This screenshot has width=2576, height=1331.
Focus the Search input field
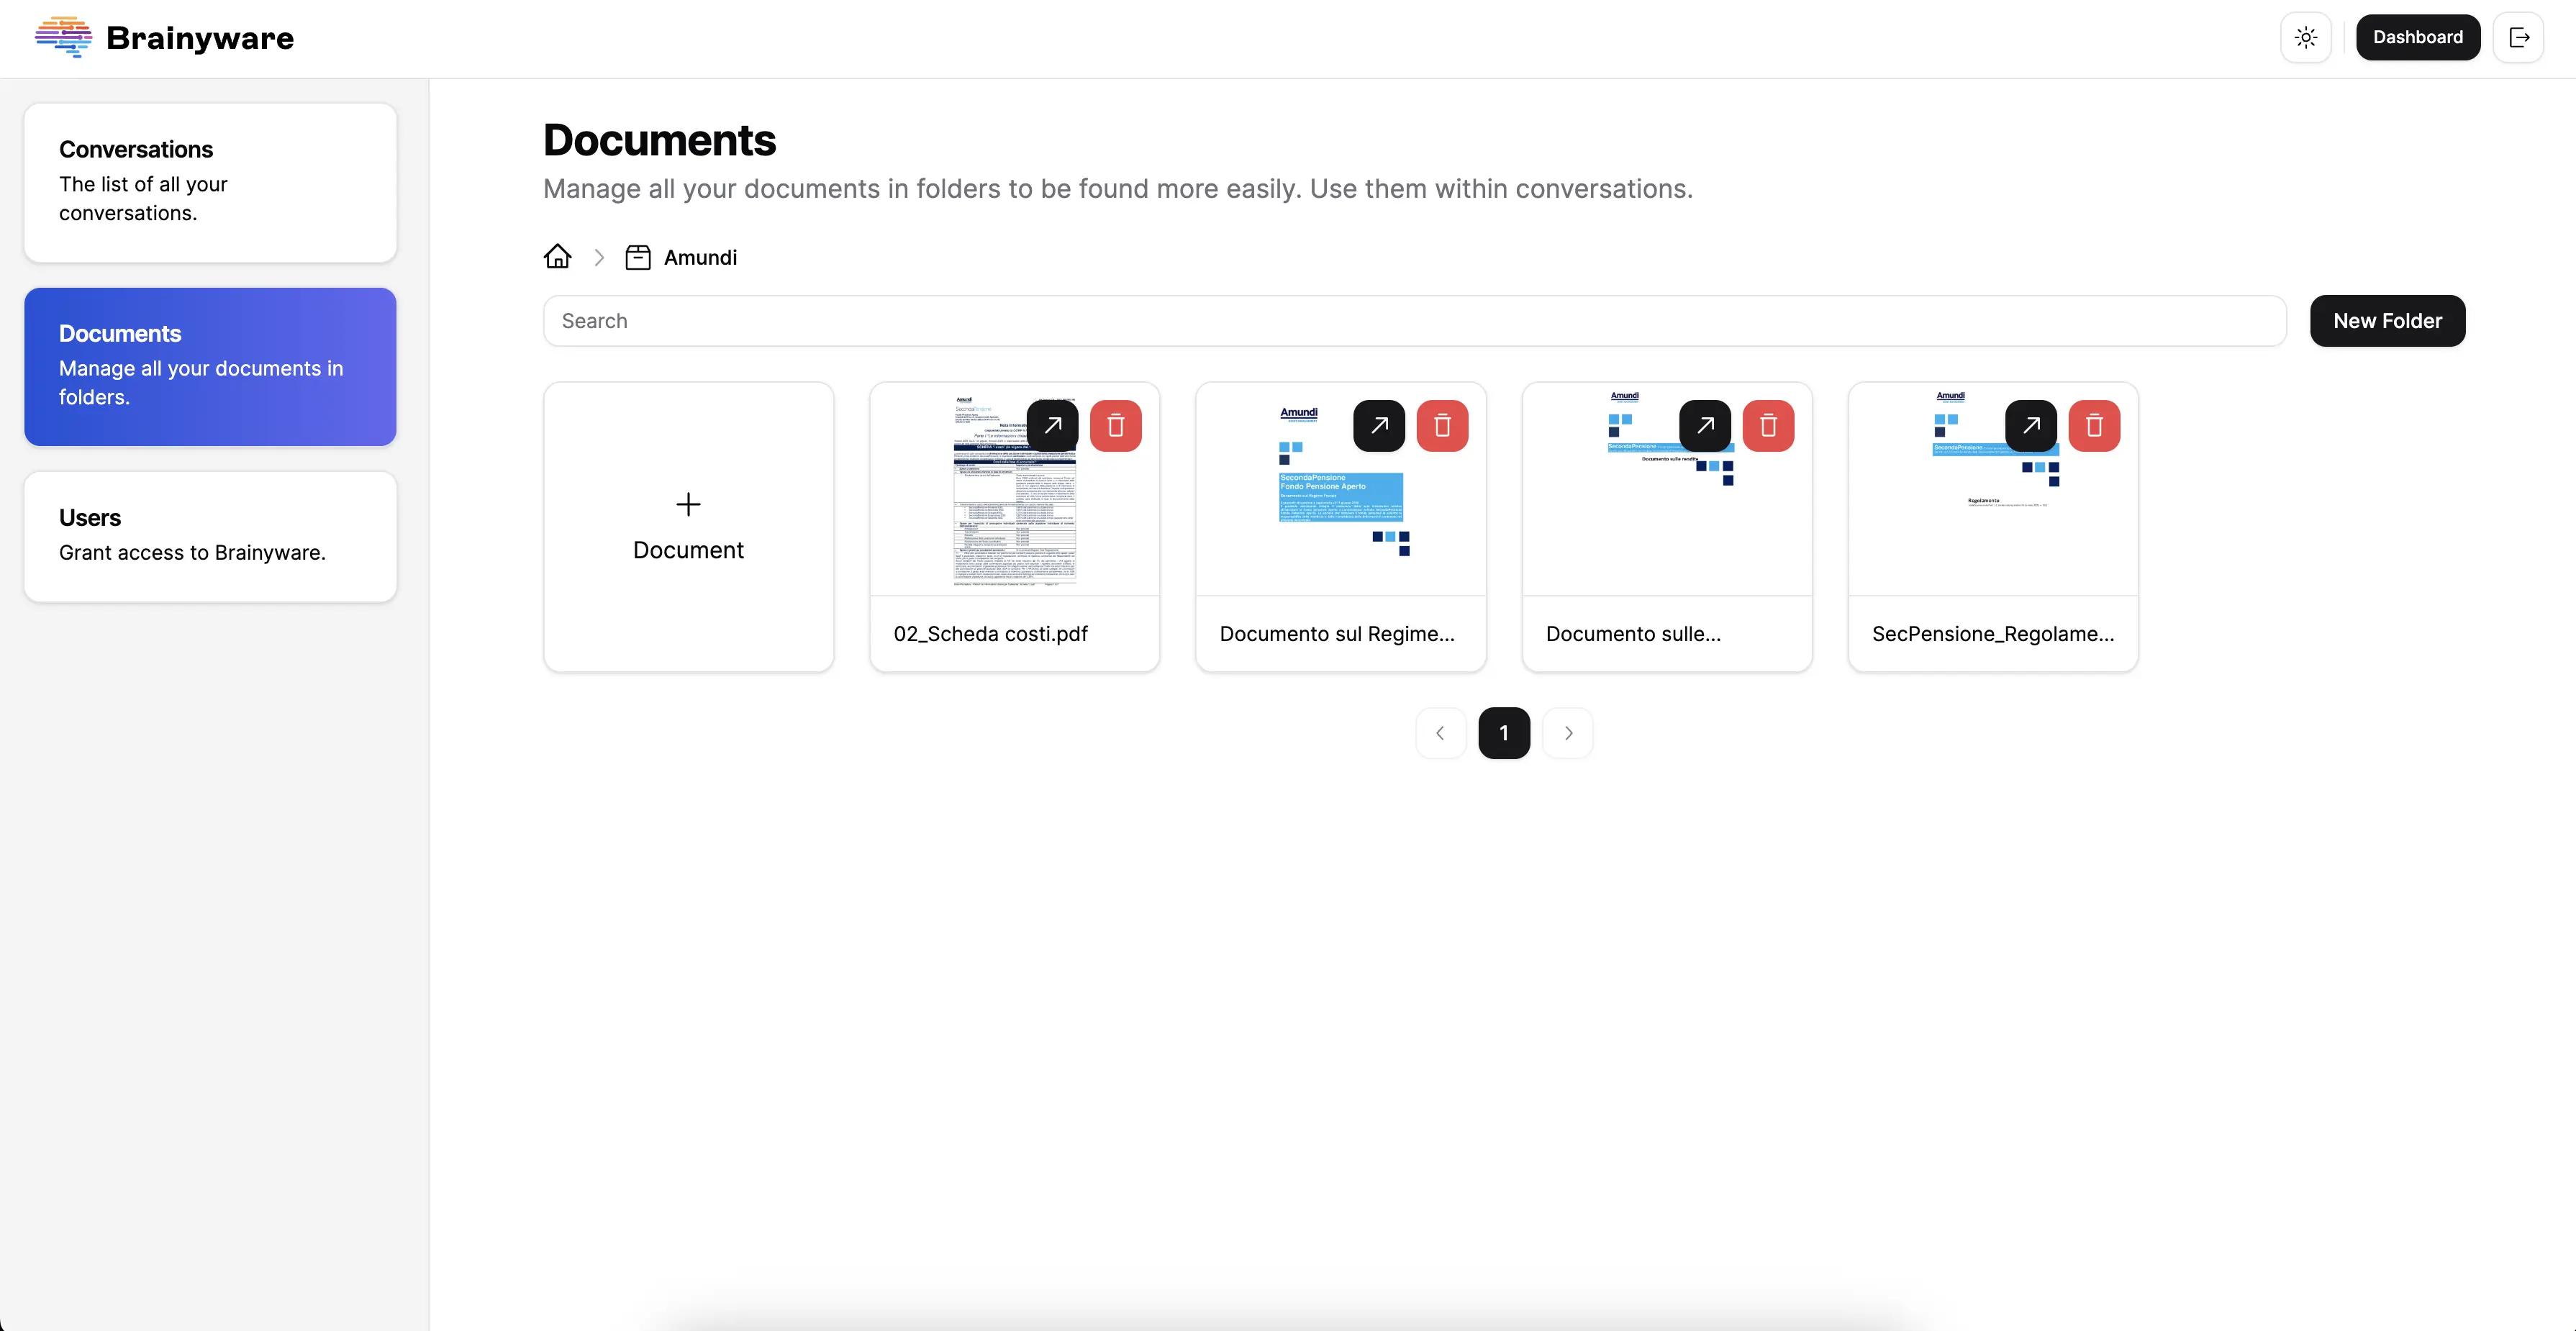[1414, 321]
